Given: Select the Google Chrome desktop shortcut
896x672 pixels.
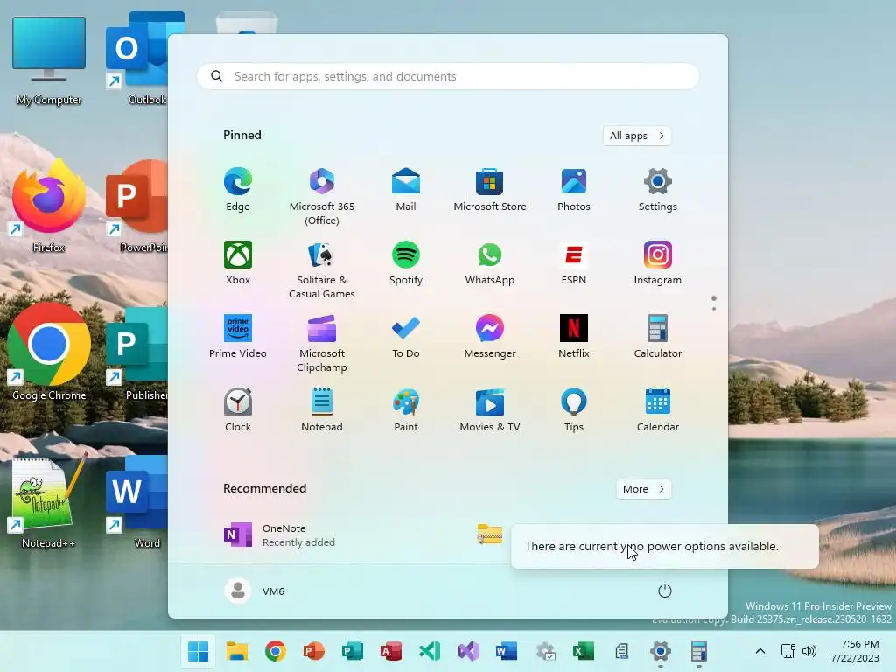Looking at the screenshot, I should 49,353.
